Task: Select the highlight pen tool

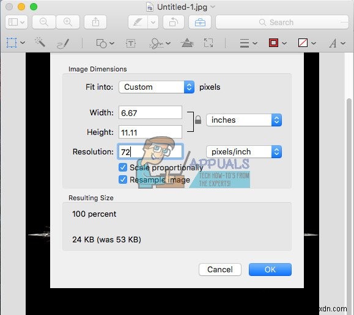Action: 138,22
